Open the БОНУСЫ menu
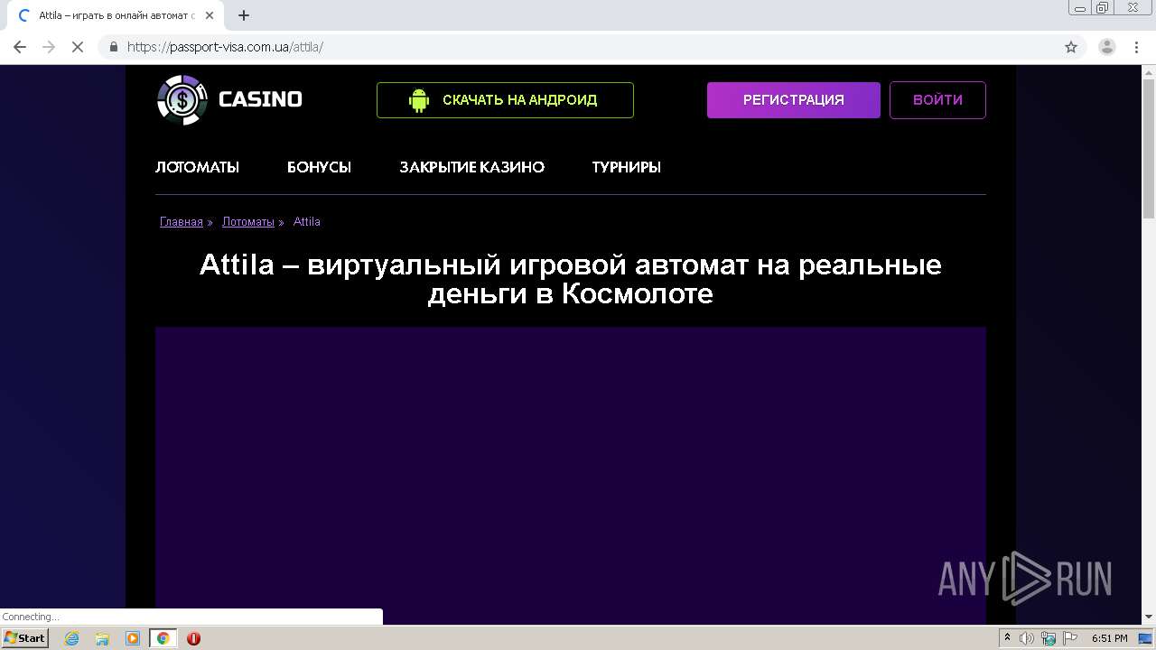The height and width of the screenshot is (650, 1156). pyautogui.click(x=319, y=167)
